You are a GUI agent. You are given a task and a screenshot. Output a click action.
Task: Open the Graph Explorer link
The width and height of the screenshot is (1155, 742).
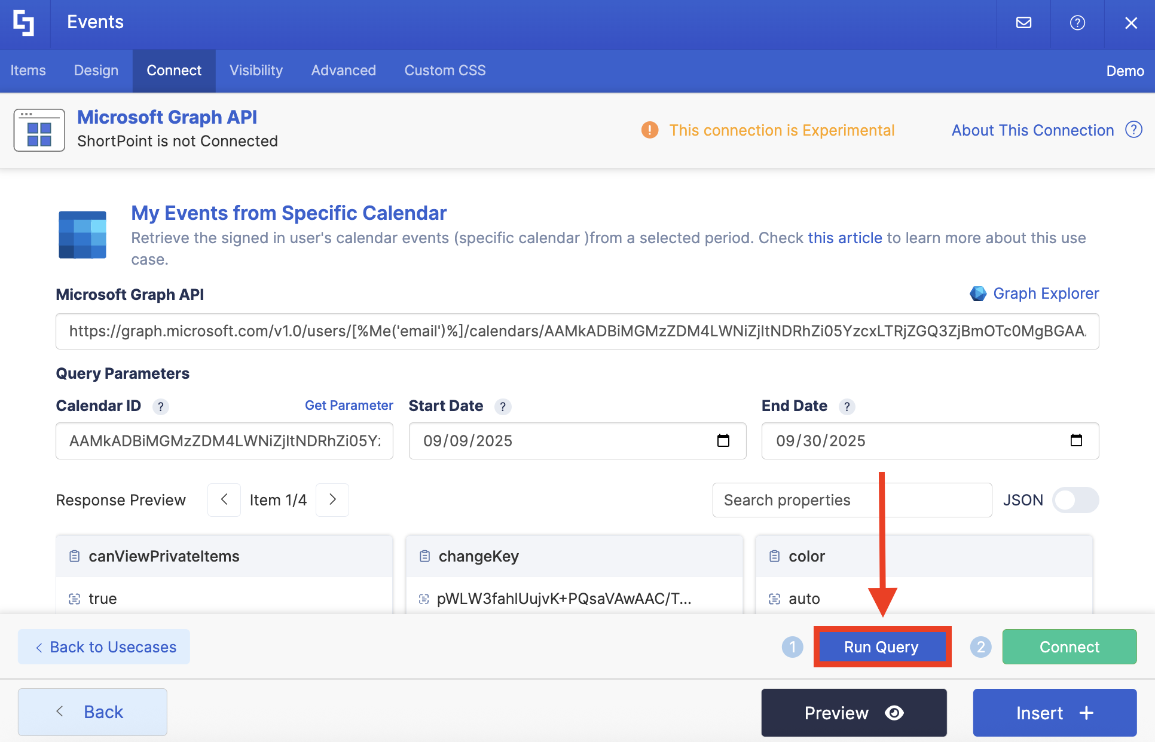pos(1045,293)
